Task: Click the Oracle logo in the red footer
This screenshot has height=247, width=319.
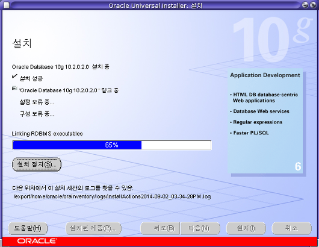Action: tap(37, 241)
